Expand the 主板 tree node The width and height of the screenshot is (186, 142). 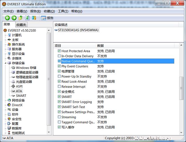pos(5,40)
